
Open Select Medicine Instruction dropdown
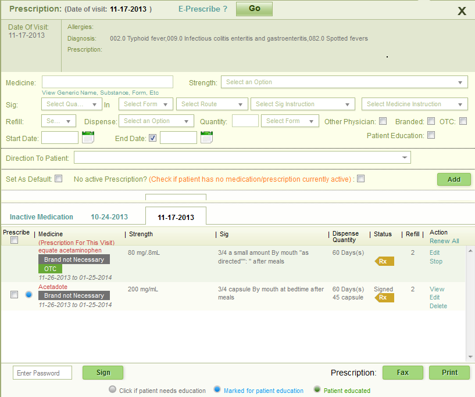coord(415,104)
